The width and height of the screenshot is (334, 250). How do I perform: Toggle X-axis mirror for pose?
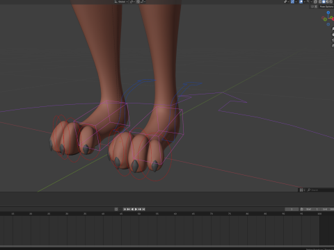316,6
